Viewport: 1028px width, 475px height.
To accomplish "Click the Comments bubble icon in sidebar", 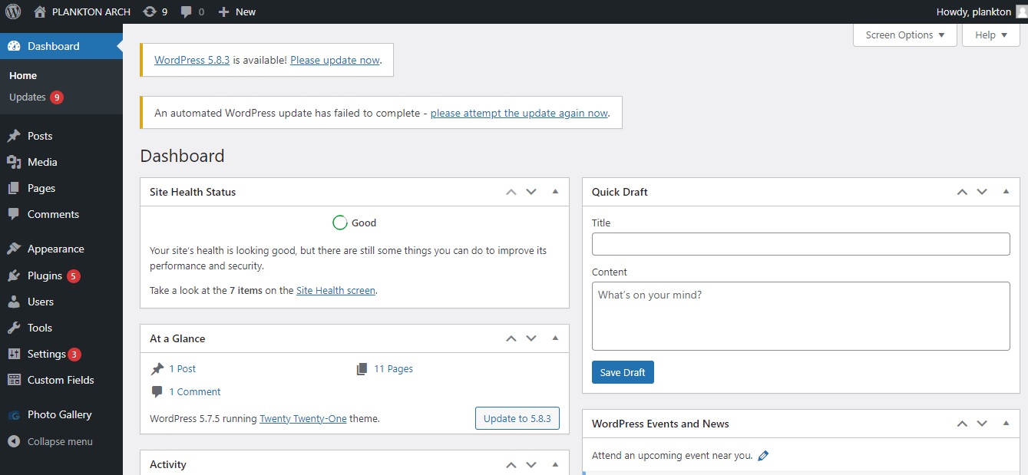I will [14, 214].
